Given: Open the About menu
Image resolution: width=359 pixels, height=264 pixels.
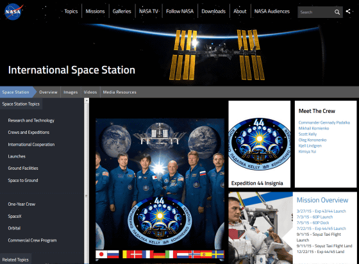Looking at the screenshot, I should pos(240,11).
